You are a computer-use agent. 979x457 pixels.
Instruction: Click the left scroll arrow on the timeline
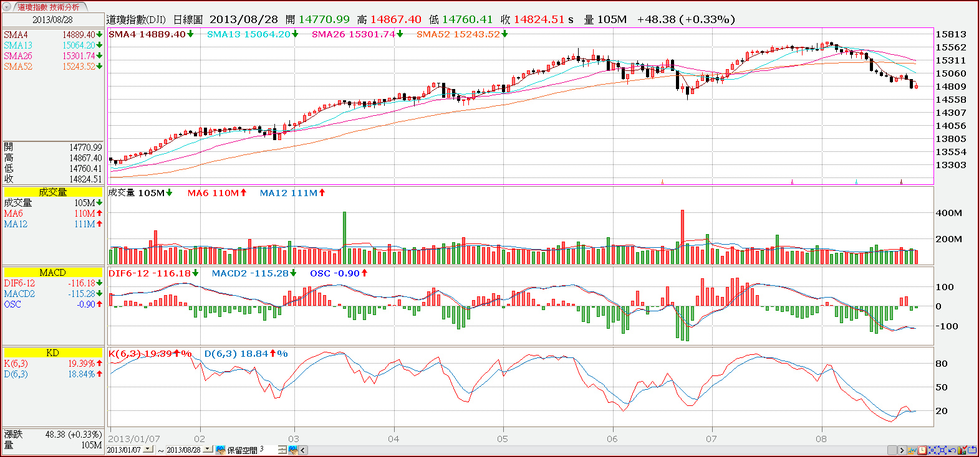tap(303, 450)
